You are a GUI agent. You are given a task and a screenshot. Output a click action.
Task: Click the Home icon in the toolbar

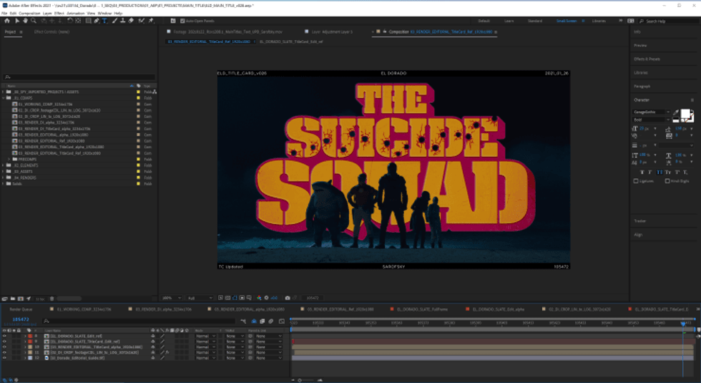click(x=6, y=21)
